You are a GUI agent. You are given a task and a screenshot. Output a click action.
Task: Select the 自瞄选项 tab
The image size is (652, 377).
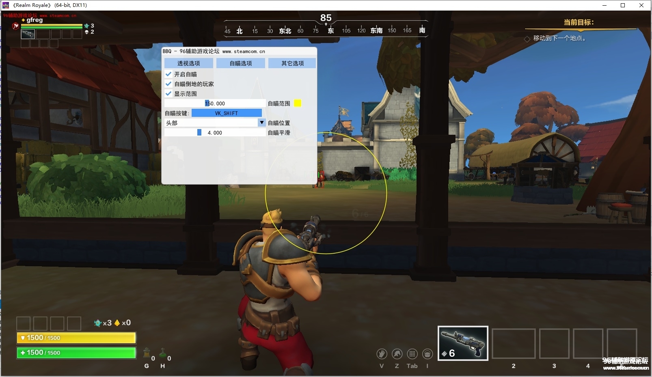tap(240, 63)
